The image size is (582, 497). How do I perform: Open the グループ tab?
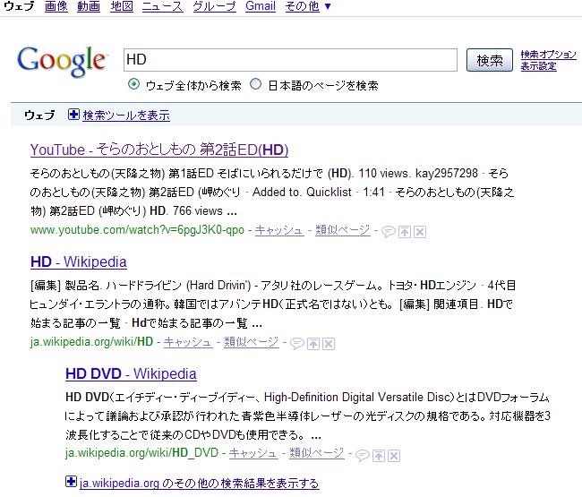point(214,6)
